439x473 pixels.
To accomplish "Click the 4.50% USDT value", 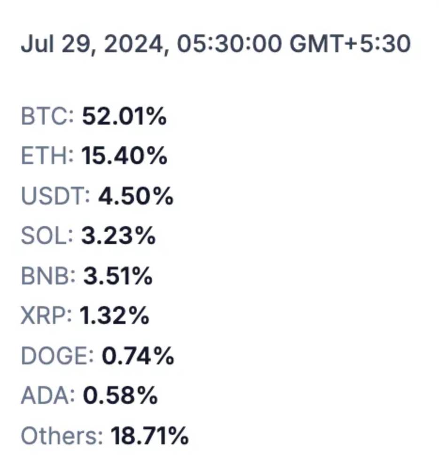I will 136,196.
